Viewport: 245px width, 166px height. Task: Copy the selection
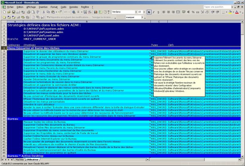point(48,12)
